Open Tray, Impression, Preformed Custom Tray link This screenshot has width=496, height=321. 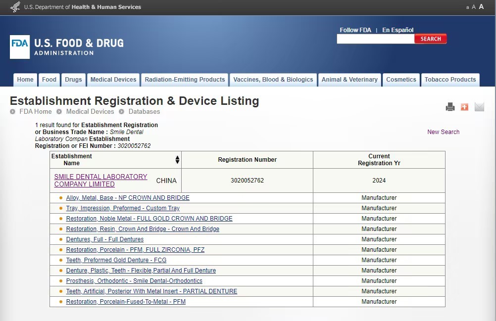coord(123,208)
